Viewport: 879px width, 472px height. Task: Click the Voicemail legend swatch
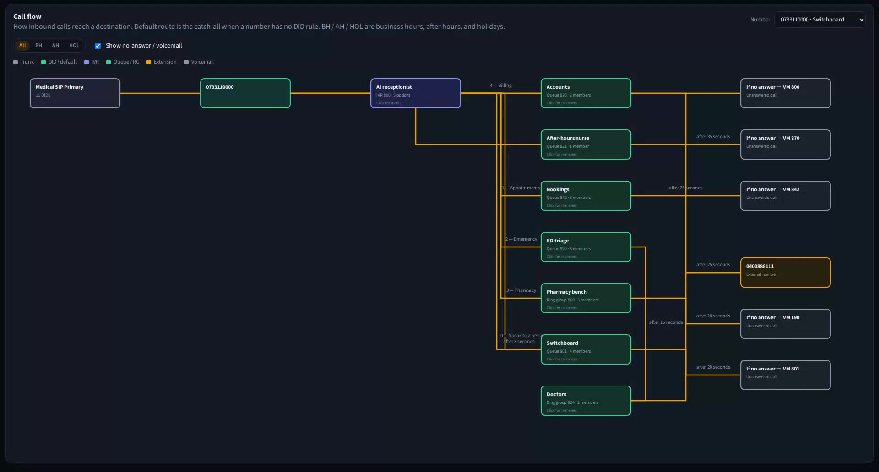186,62
